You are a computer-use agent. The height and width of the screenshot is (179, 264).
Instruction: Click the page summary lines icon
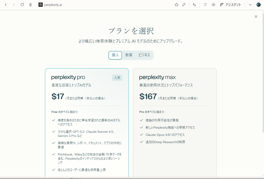(205, 5)
